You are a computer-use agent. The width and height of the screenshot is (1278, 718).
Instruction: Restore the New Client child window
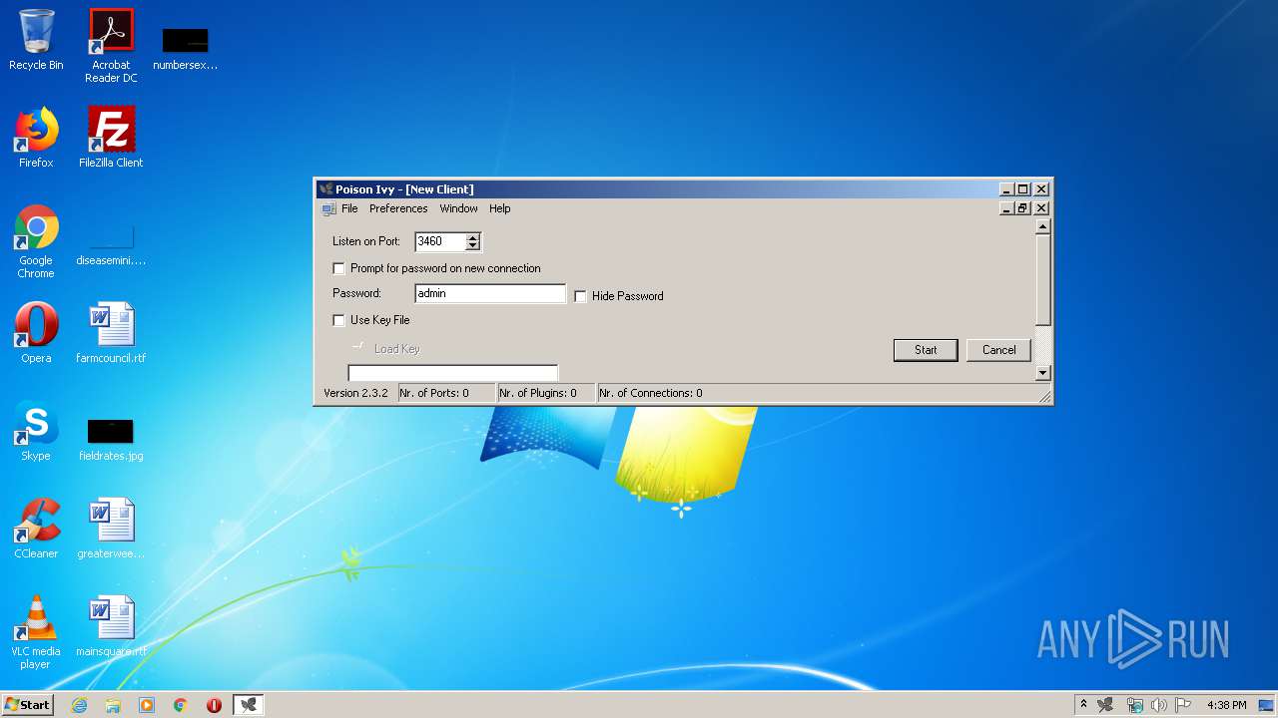coord(1022,208)
